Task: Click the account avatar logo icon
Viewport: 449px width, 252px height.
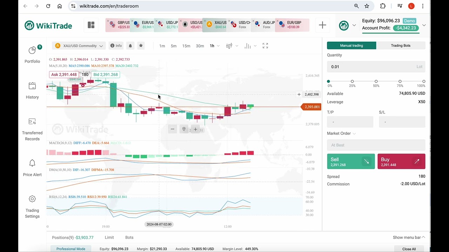Action: pyautogui.click(x=344, y=25)
